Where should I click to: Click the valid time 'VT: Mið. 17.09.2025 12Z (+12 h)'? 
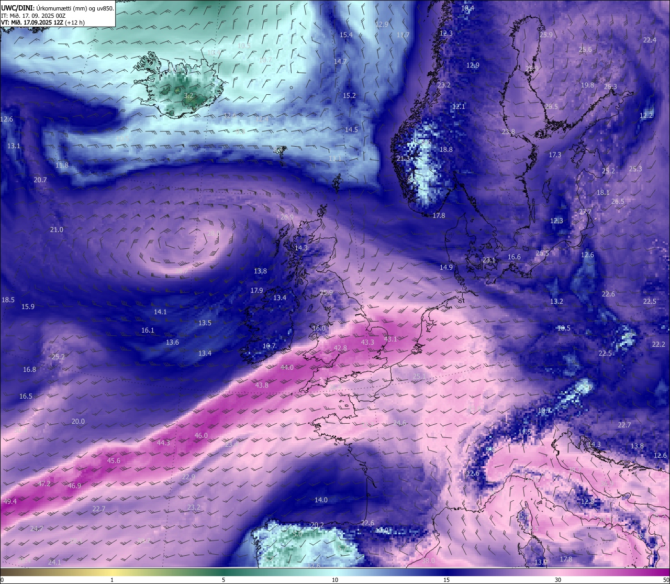(x=43, y=23)
